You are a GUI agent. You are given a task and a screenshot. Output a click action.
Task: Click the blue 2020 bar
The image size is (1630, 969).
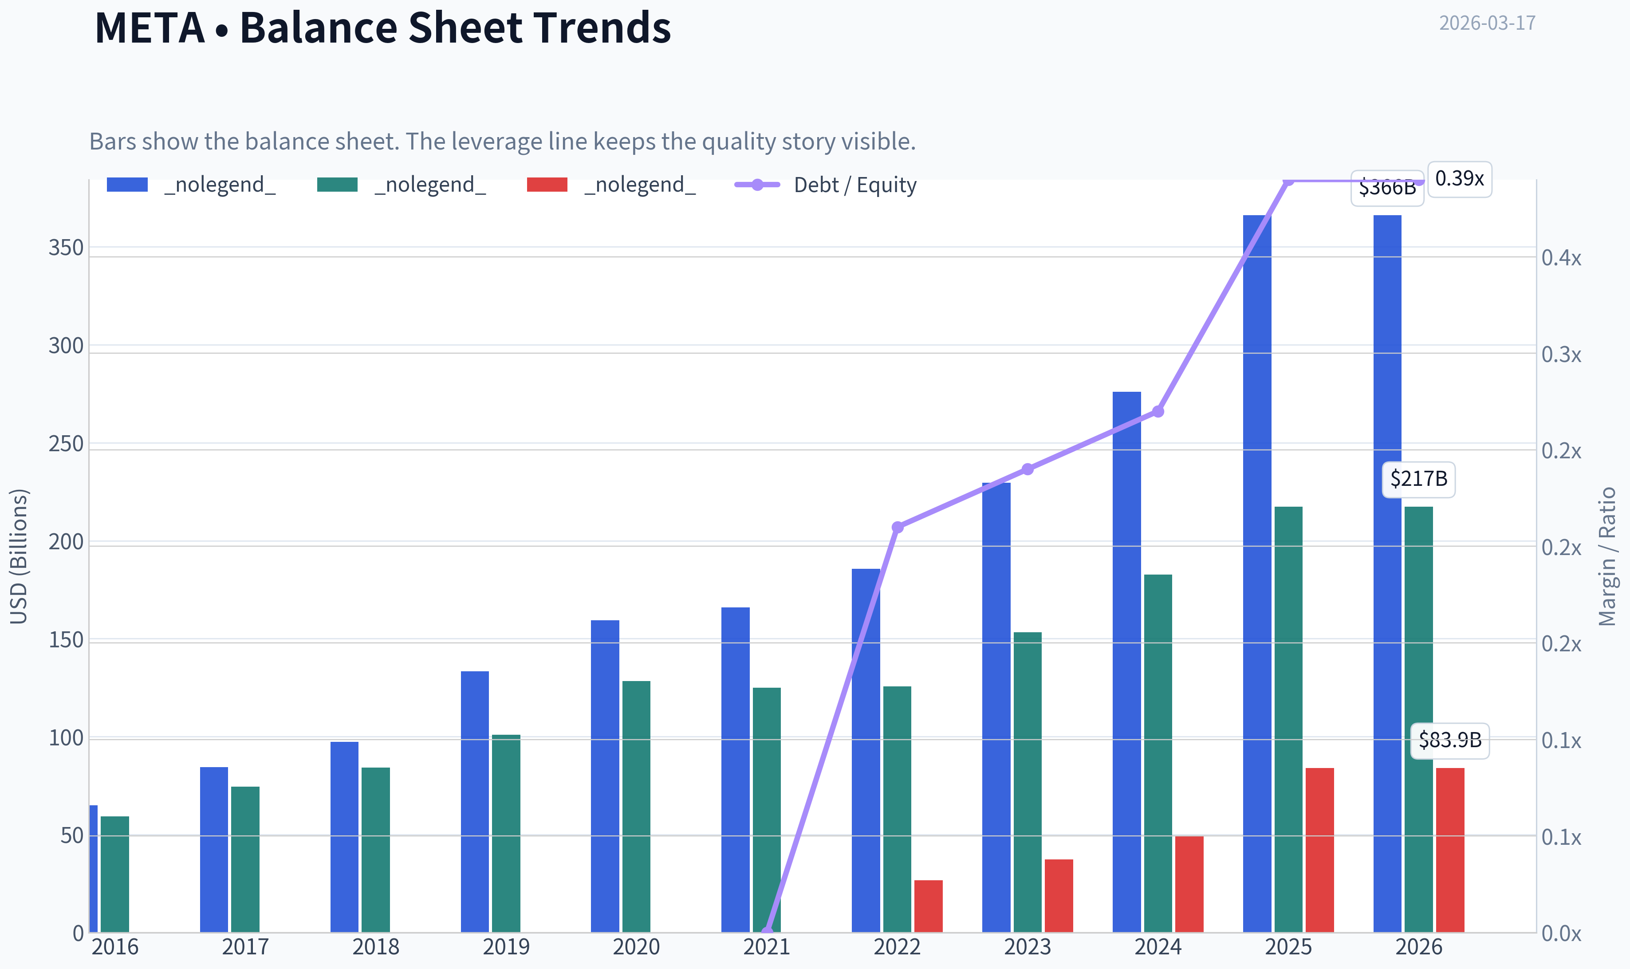(605, 776)
